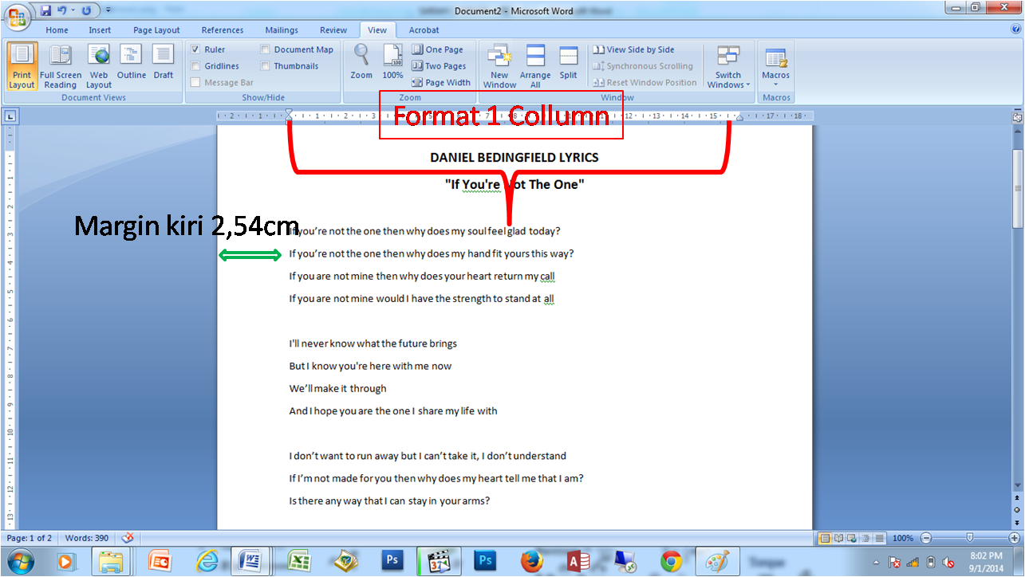Enable Document Map checkbox
This screenshot has width=1025, height=577.
point(265,49)
